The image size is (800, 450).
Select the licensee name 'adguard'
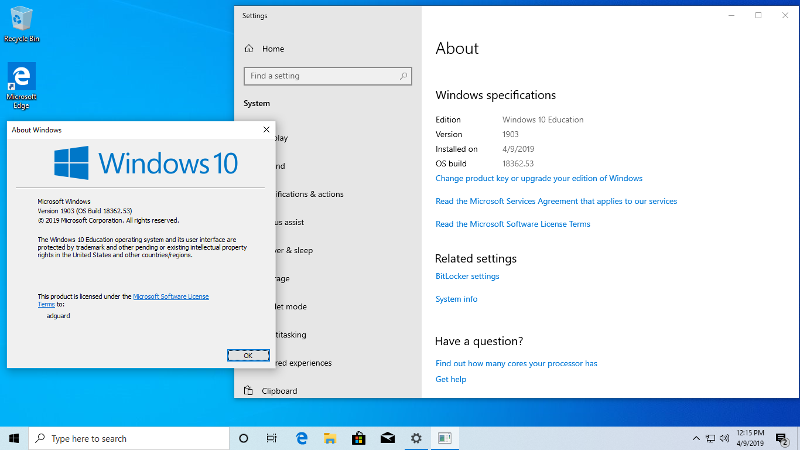[58, 316]
